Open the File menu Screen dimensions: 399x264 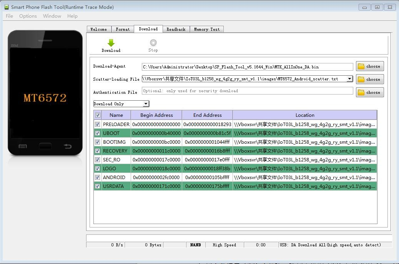(9, 16)
